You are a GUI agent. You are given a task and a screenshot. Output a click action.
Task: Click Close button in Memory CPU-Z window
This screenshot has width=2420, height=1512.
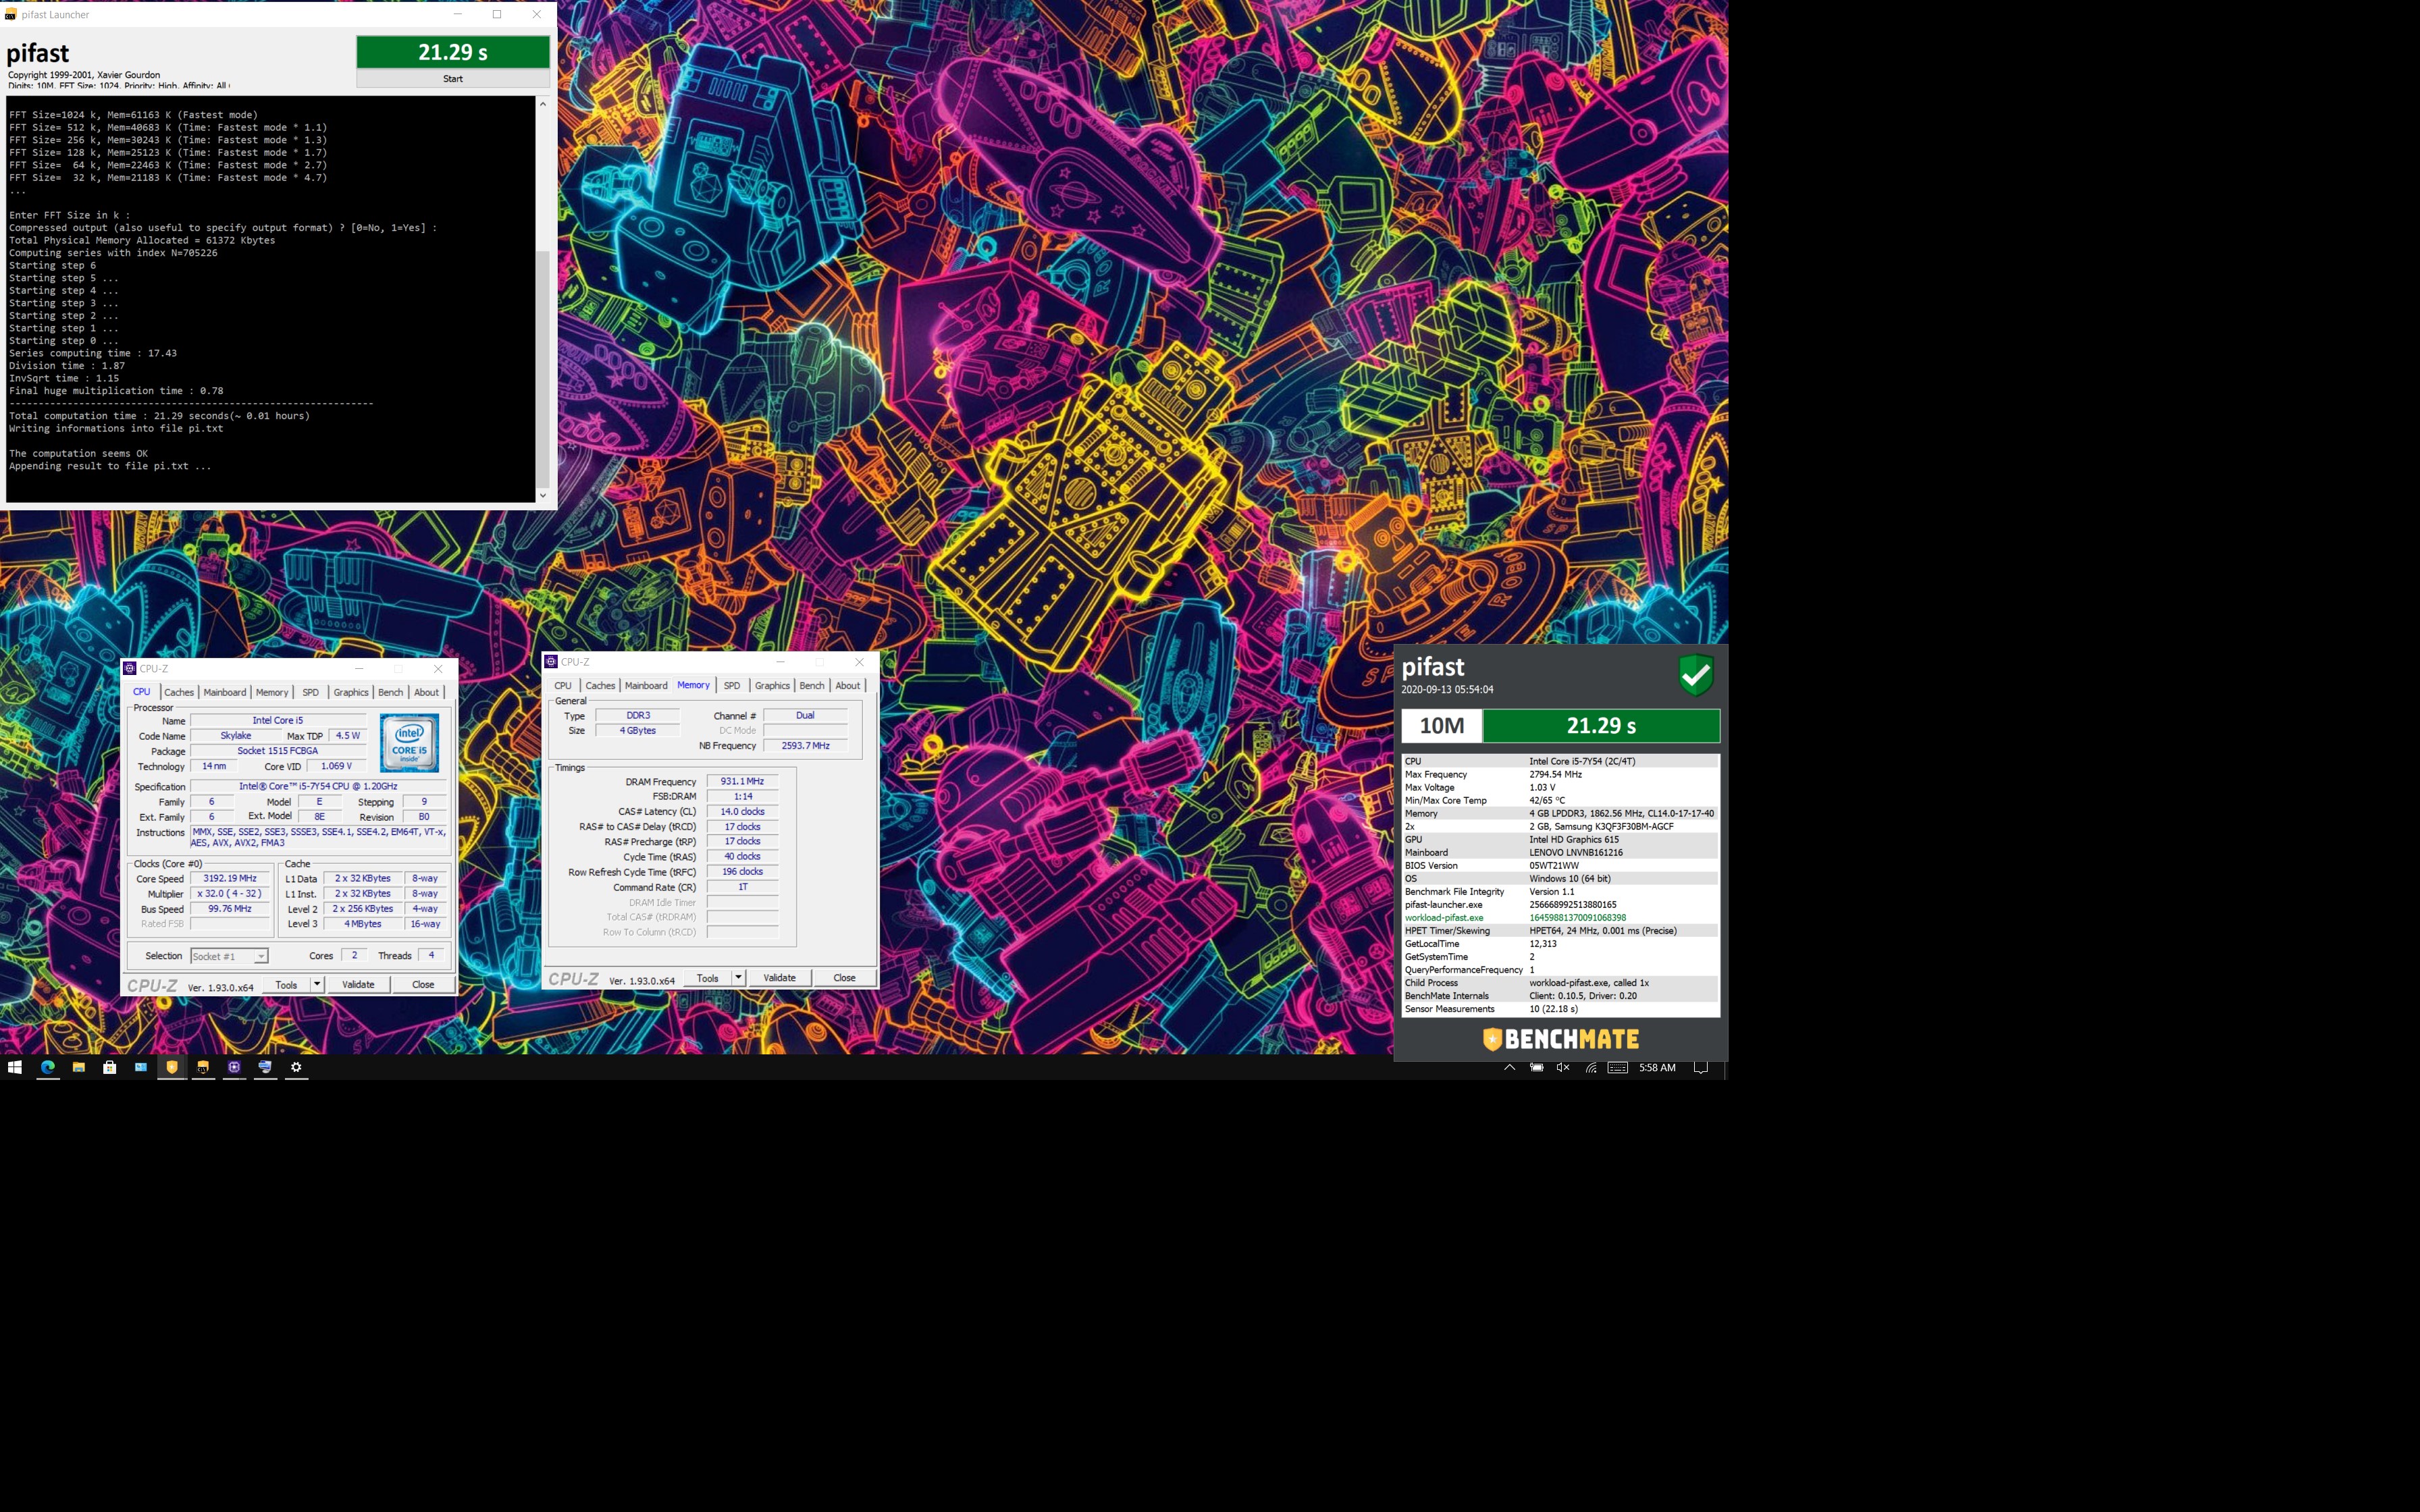844,978
